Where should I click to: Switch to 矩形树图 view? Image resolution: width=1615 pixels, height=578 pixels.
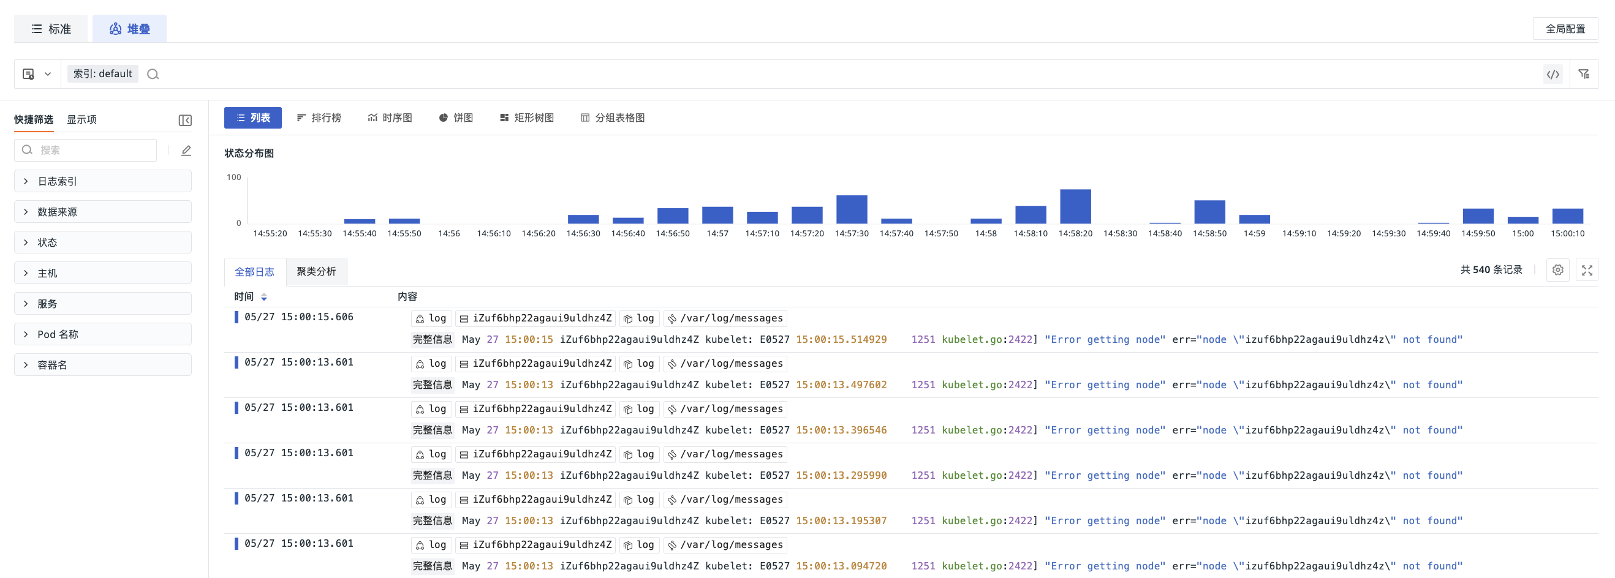(x=527, y=118)
